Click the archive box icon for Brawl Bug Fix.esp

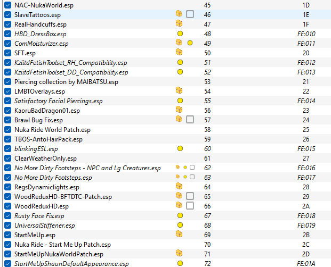click(179, 119)
